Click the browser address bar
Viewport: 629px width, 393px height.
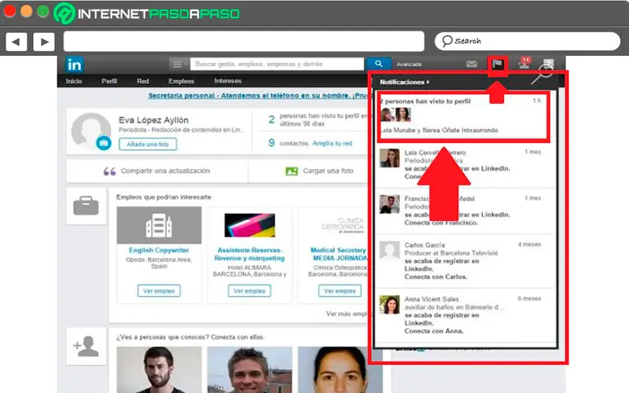[244, 42]
